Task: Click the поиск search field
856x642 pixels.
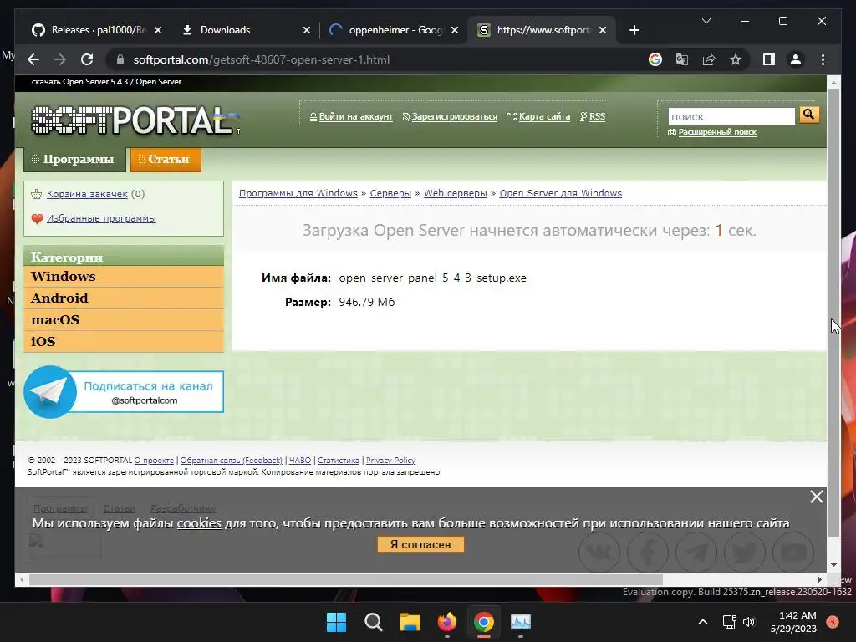Action: pos(731,116)
